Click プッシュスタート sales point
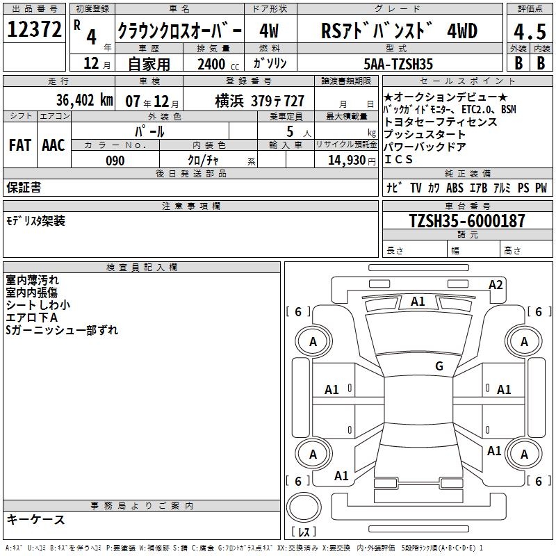Viewport: 556px width, 556px height. coord(425,134)
